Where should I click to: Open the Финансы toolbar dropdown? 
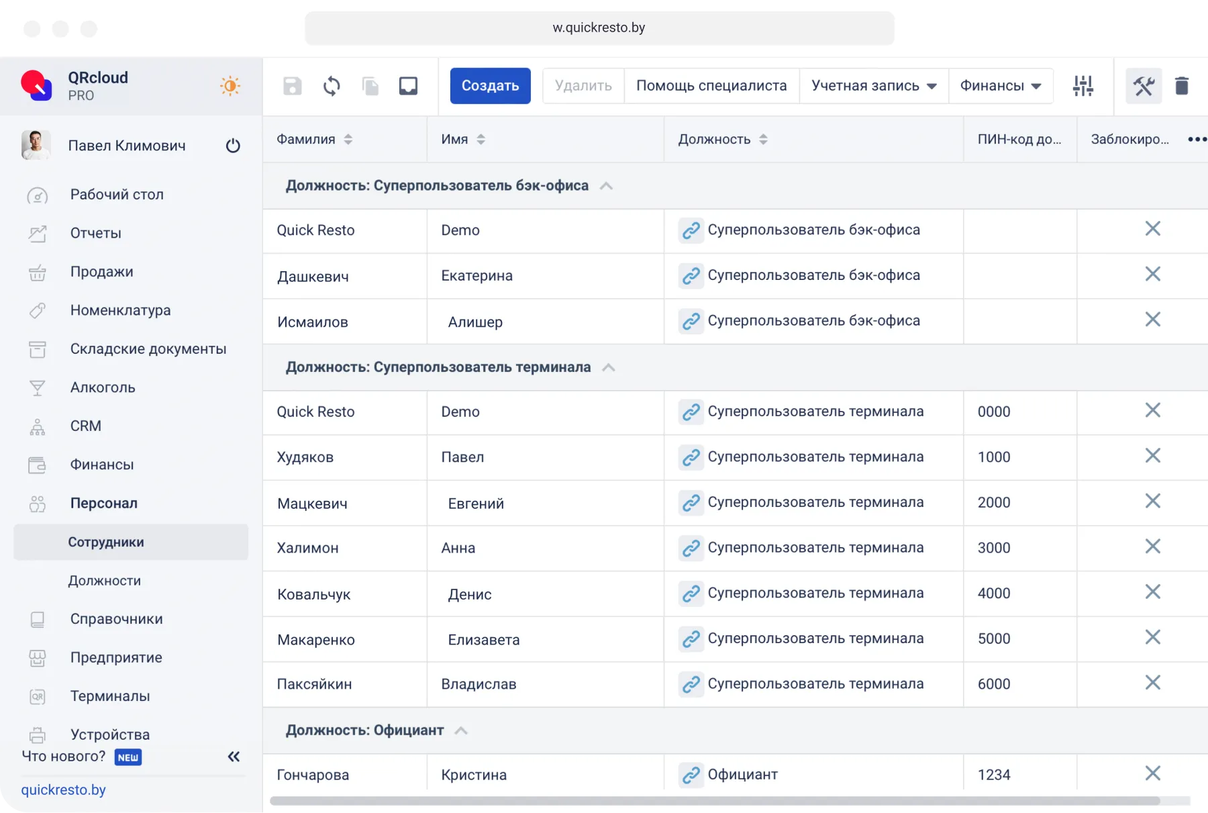[x=1000, y=86]
